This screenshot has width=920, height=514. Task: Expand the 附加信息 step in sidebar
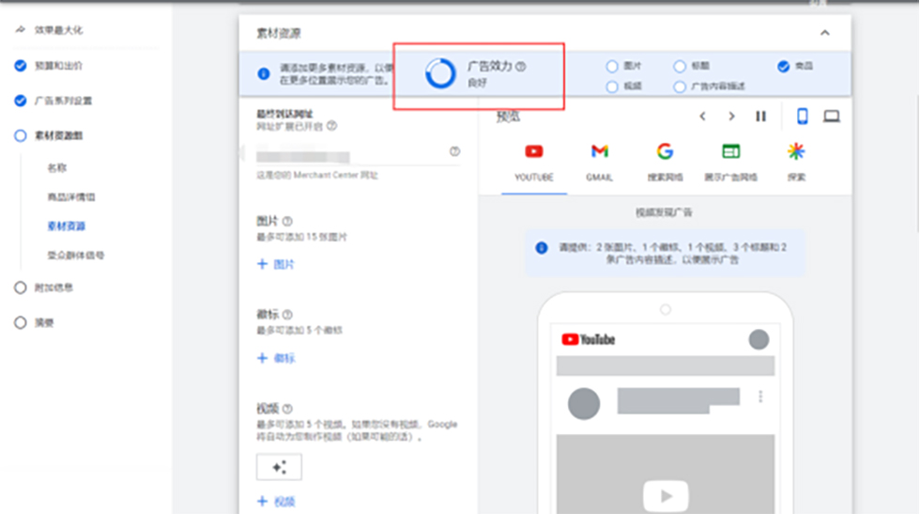(x=21, y=288)
